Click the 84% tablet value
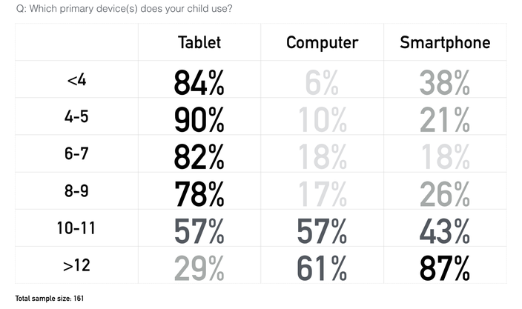Viewport: 522px width, 309px height. [199, 83]
